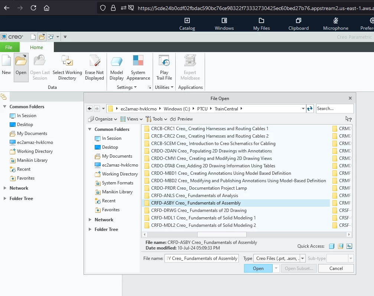Image resolution: width=374 pixels, height=296 pixels.
Task: Click Play Trail File icon
Action: point(164,60)
